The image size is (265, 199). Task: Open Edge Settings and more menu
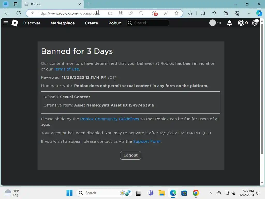(248, 13)
